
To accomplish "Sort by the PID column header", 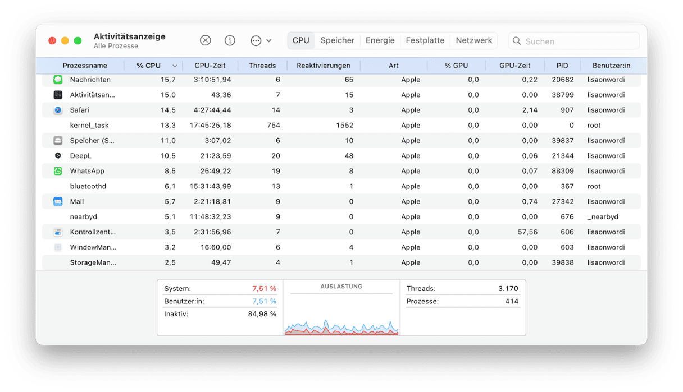I will tap(562, 66).
